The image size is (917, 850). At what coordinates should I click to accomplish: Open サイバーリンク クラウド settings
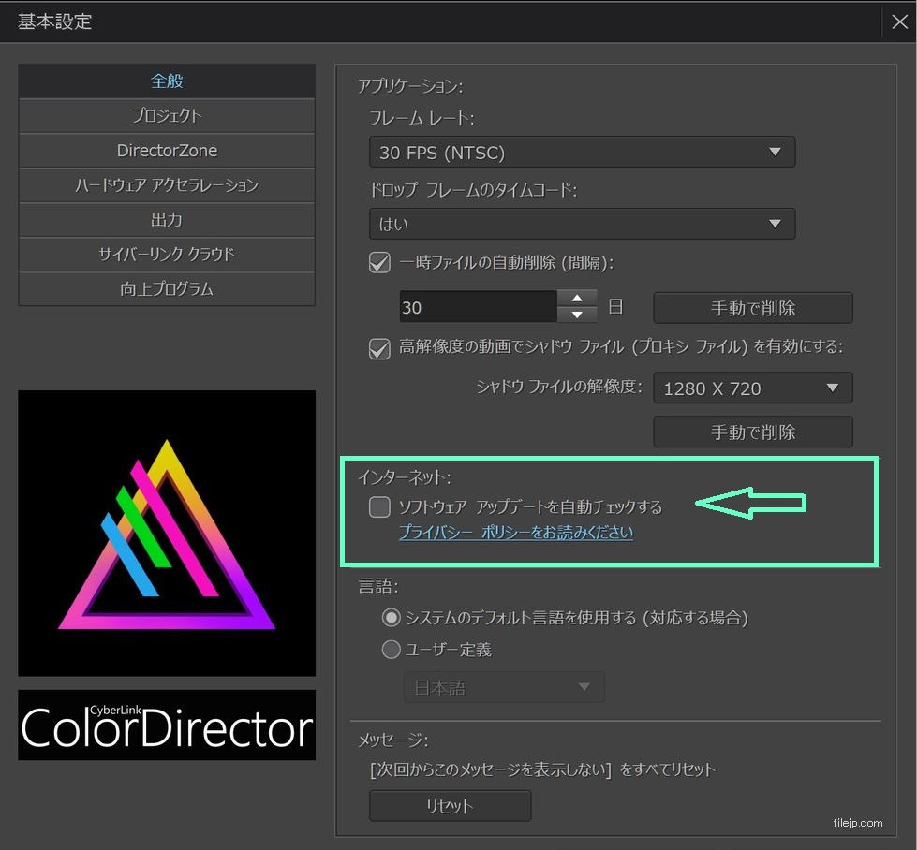tap(167, 255)
